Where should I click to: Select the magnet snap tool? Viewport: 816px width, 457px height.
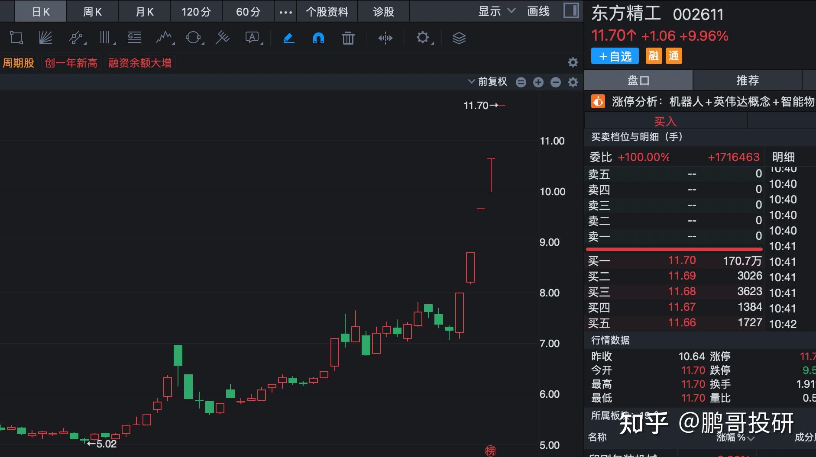tap(319, 38)
